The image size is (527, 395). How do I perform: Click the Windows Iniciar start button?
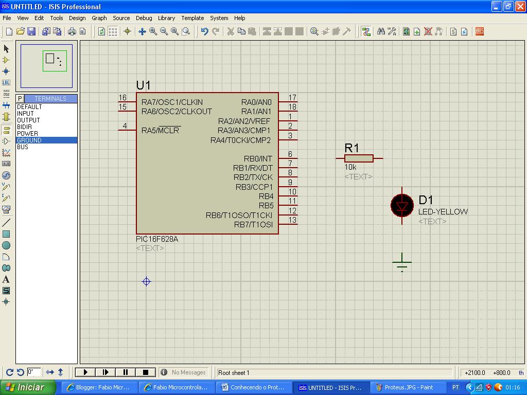26,387
